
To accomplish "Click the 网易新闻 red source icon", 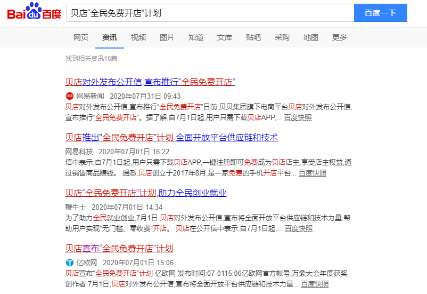I will point(70,96).
